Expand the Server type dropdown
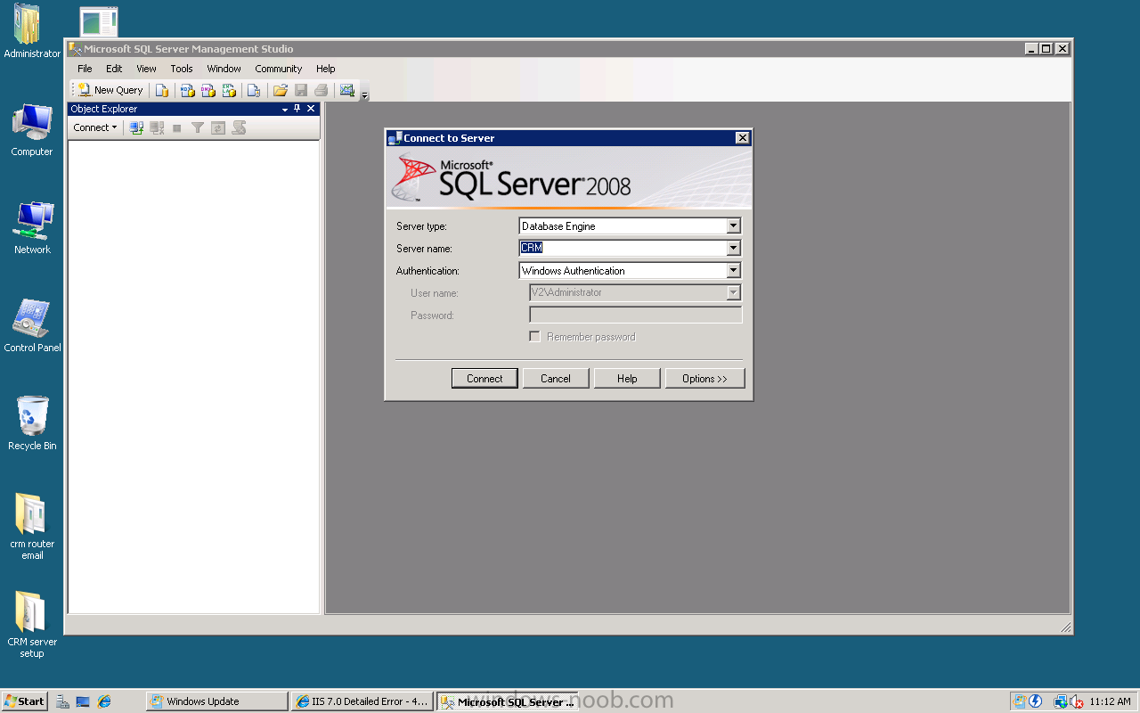 (x=734, y=226)
